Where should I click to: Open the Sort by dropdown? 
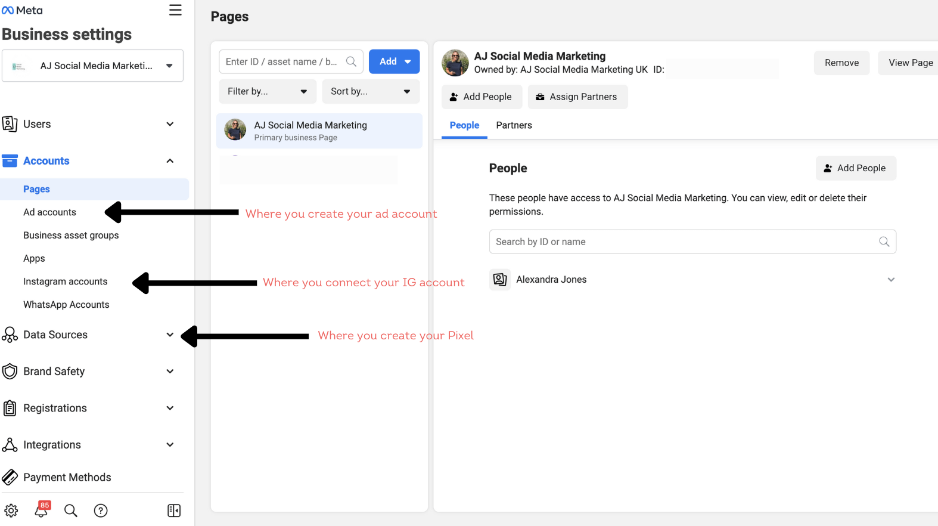pyautogui.click(x=371, y=91)
